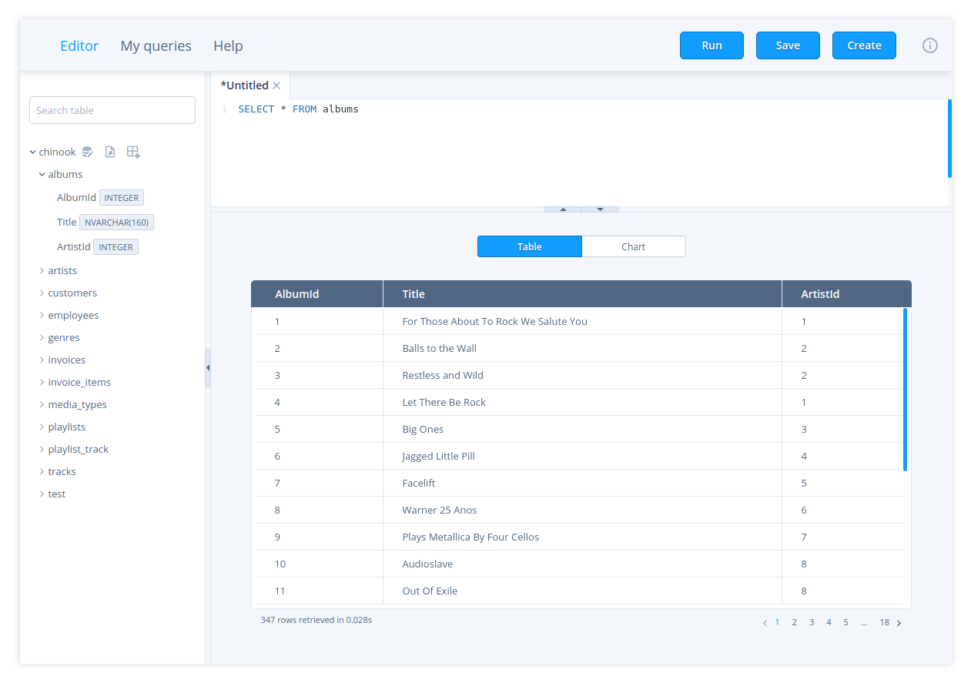Collapse the sidebar with left arrow handle
The height and width of the screenshot is (683, 971).
[207, 368]
